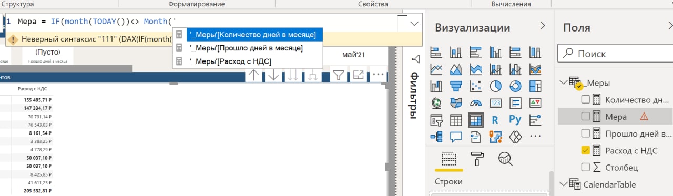Select the Python (Py) visual

tap(515, 120)
